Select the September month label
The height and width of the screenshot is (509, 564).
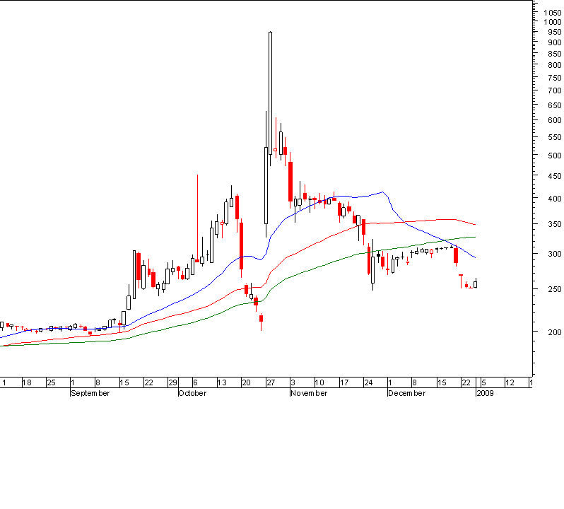(x=90, y=393)
